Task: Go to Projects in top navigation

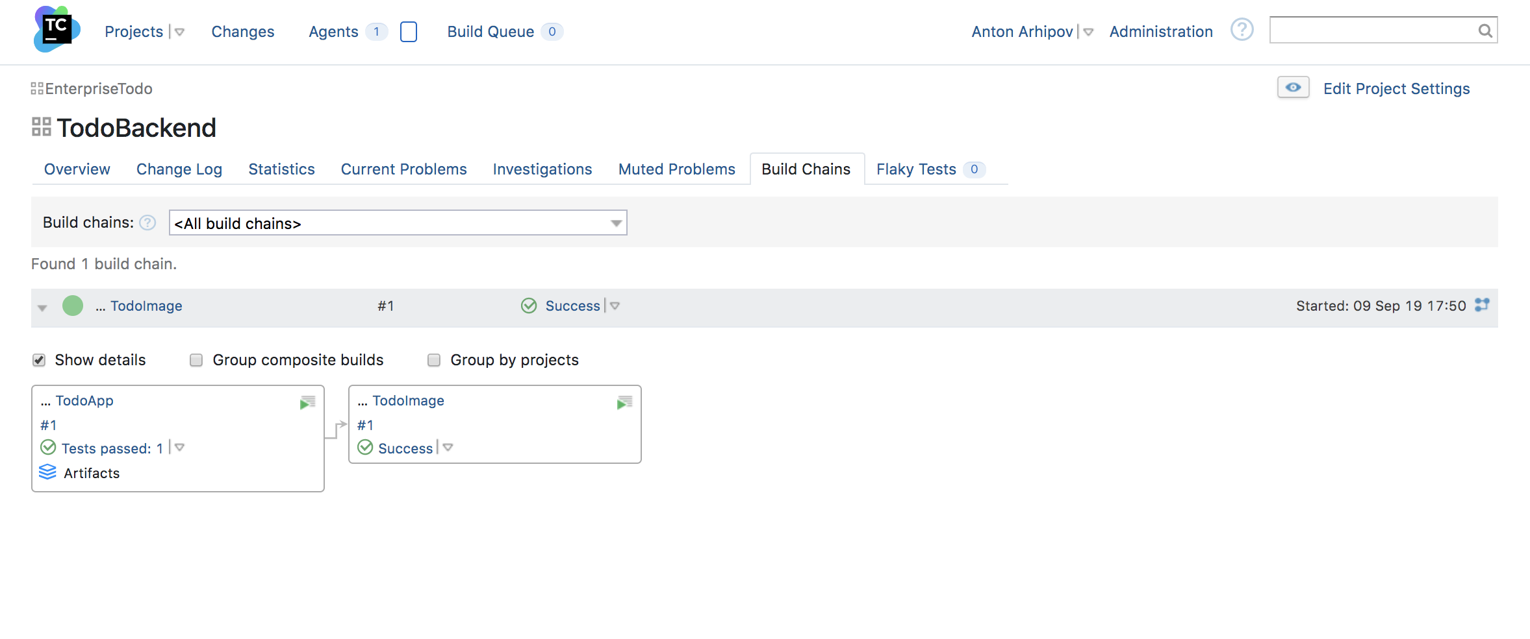Action: coord(134,32)
